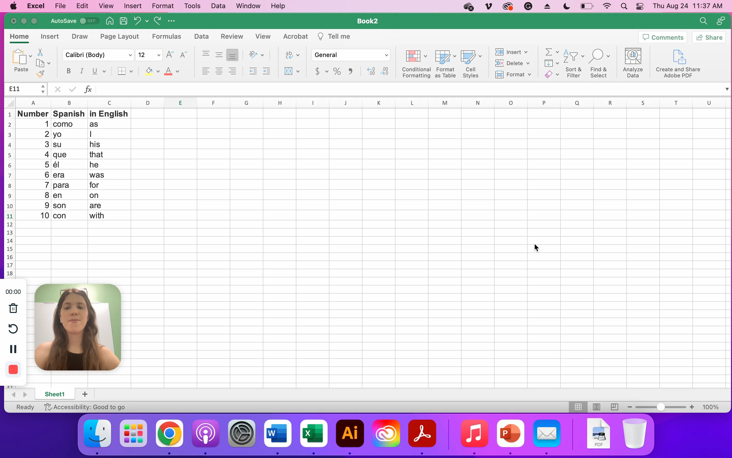This screenshot has height=458, width=732.
Task: Click the Increase Decimal icon
Action: point(371,71)
